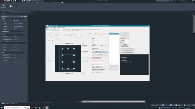Open the Windows Start menu
Image resolution: width=195 pixels, height=109 pixels.
pyautogui.click(x=2, y=108)
